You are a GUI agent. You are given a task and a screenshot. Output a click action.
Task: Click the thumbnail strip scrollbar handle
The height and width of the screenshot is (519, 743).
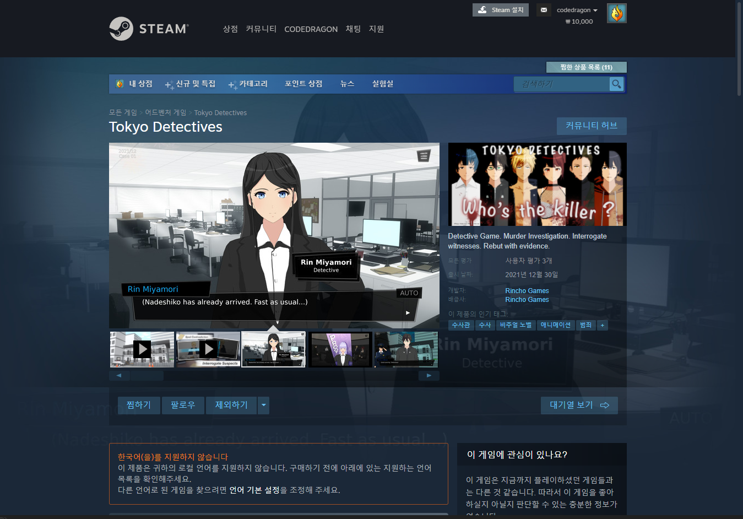pos(147,376)
